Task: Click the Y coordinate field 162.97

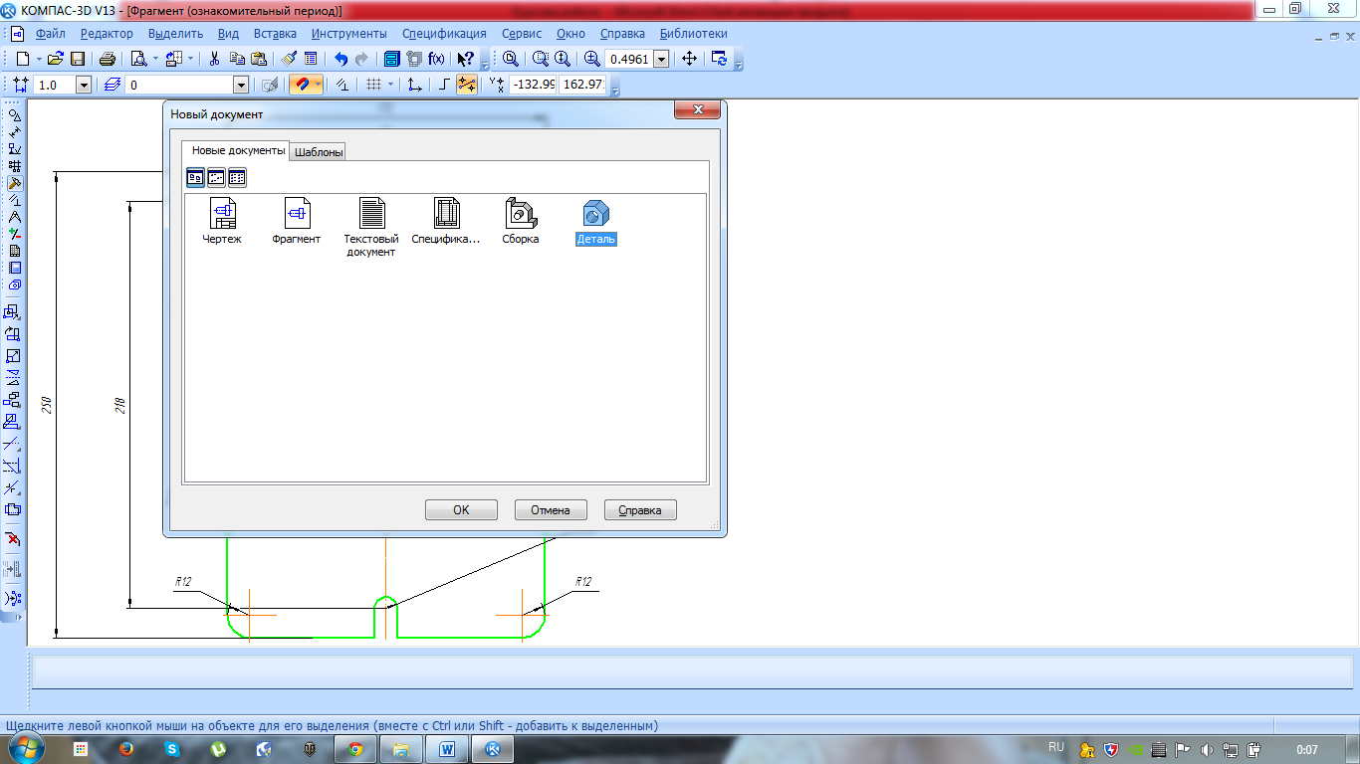Action: [583, 85]
